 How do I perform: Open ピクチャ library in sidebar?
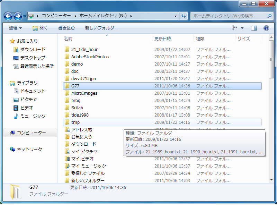tap(28, 99)
